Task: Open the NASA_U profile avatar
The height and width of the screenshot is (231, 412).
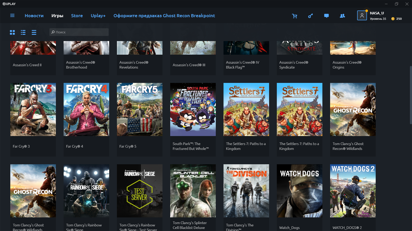Action: pos(362,15)
